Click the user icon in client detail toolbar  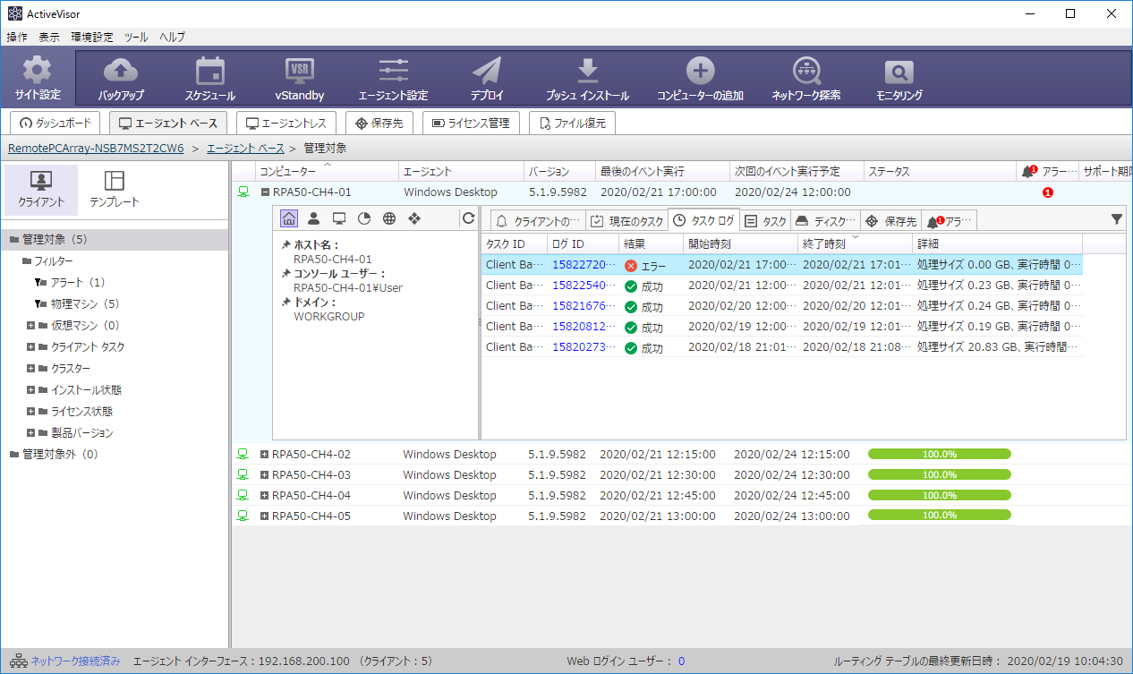(314, 218)
